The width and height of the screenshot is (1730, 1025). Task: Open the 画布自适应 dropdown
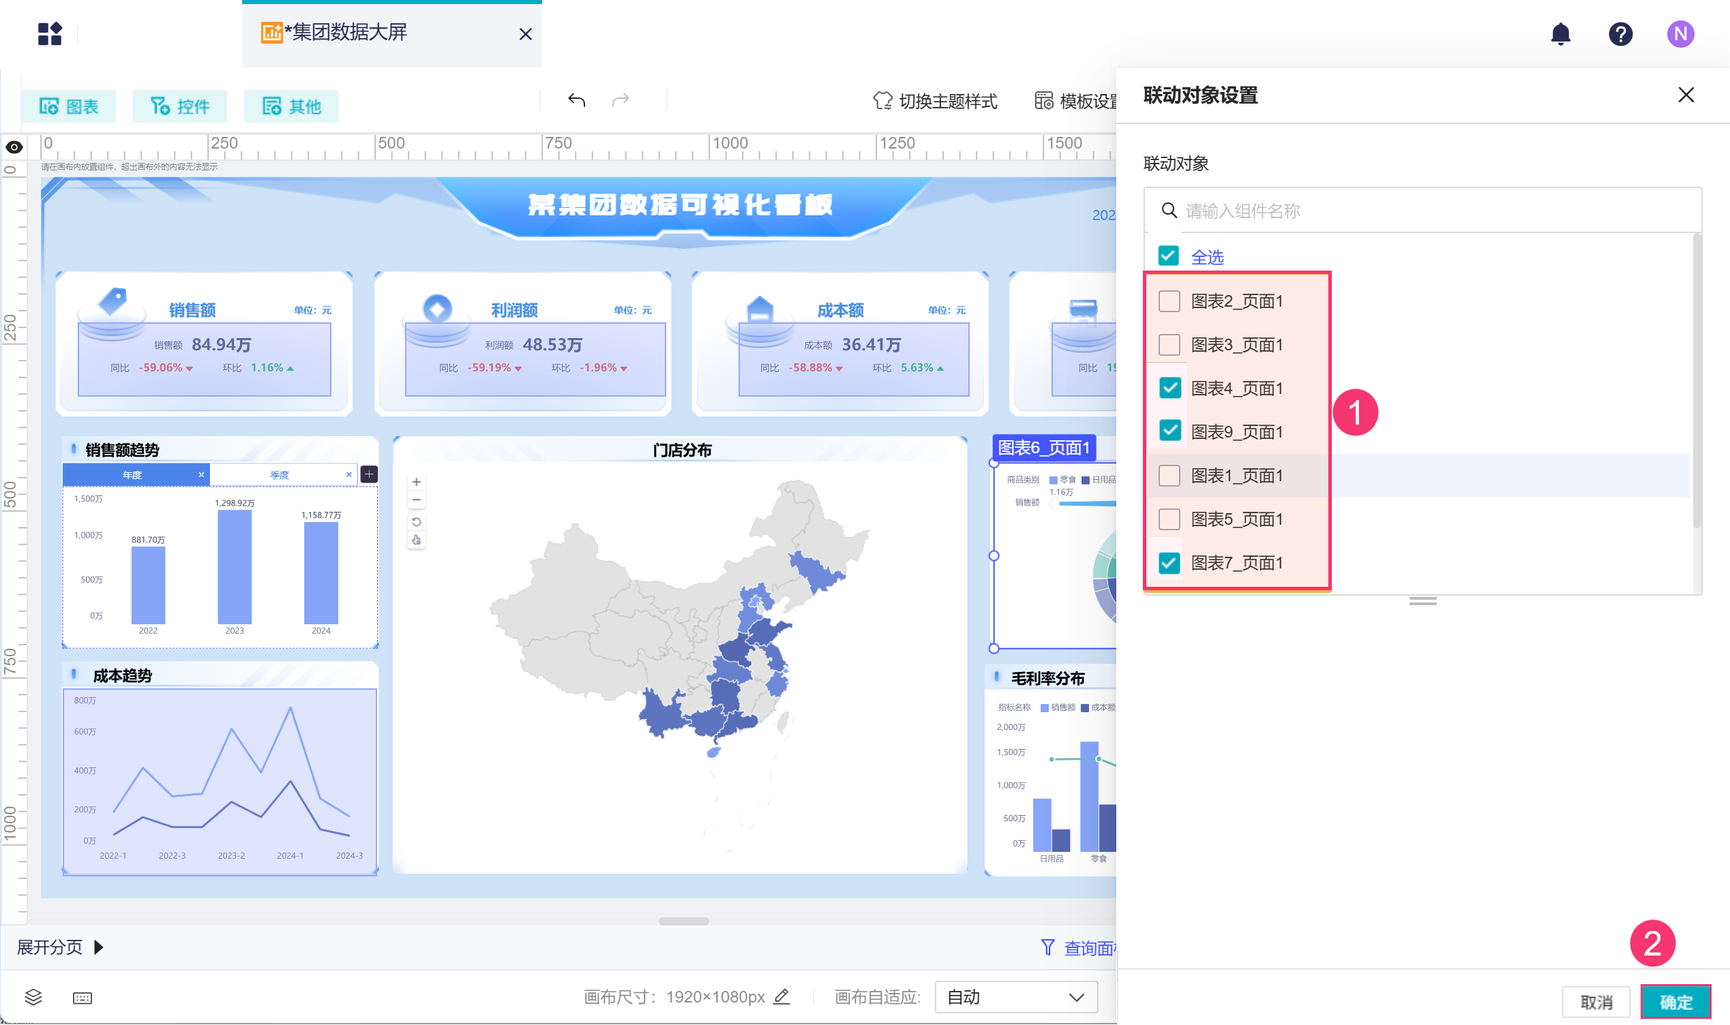click(x=1015, y=996)
